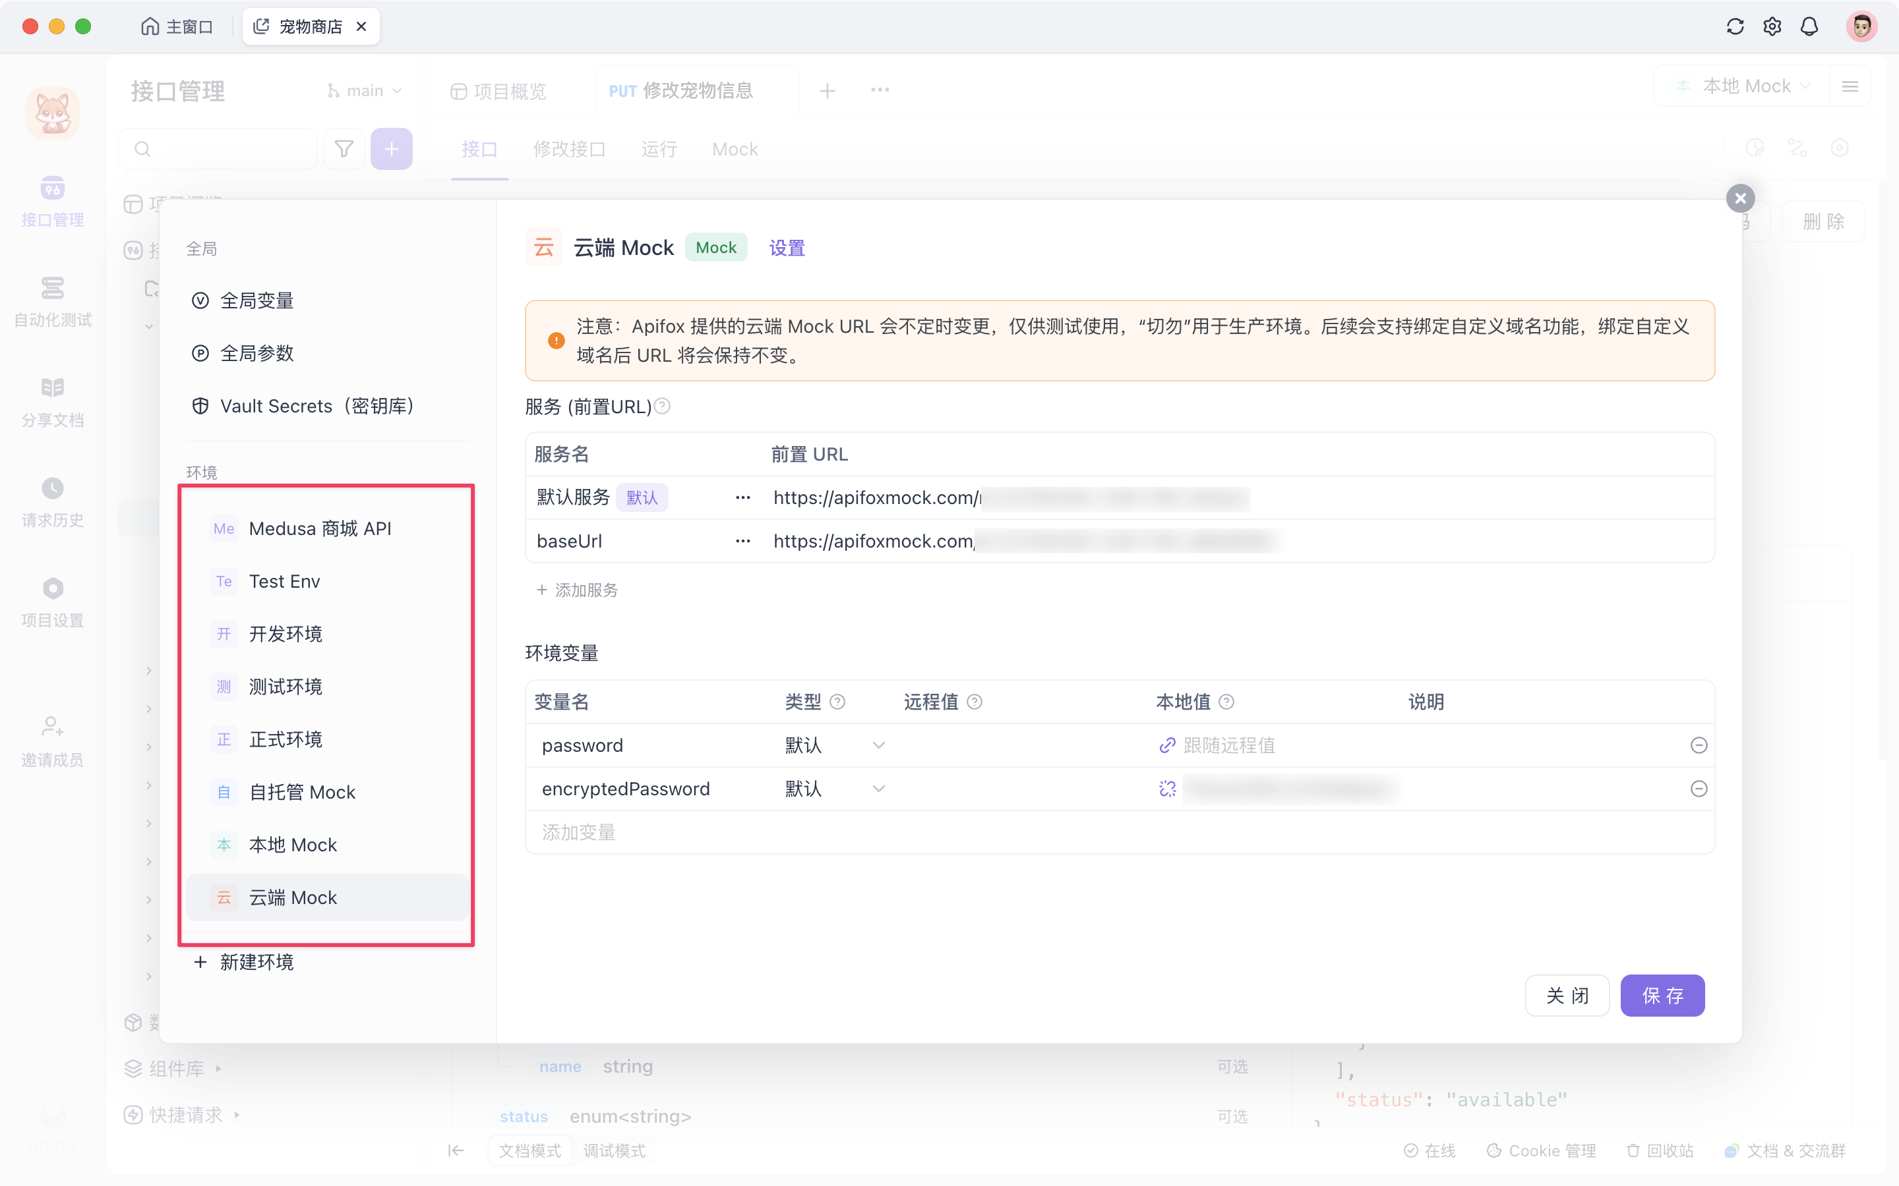The height and width of the screenshot is (1186, 1899).
Task: Open the 请求历史 sidebar panel
Action: [52, 501]
